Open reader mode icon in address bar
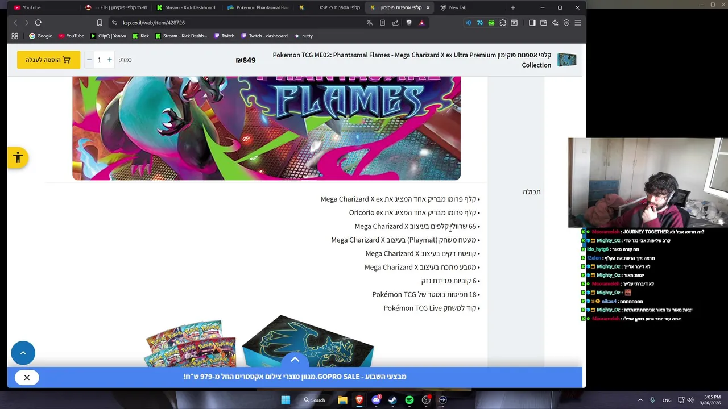This screenshot has height=409, width=728. 382,23
